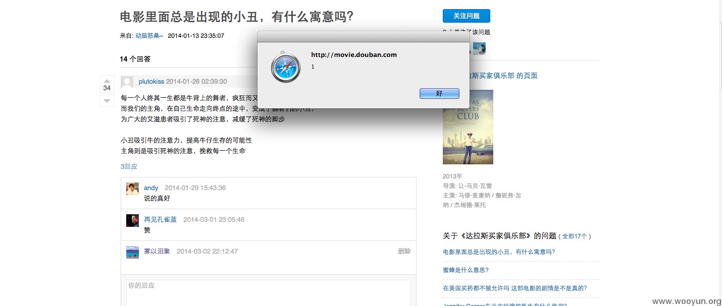Click the 14 个回答 answers heading

[135, 59]
